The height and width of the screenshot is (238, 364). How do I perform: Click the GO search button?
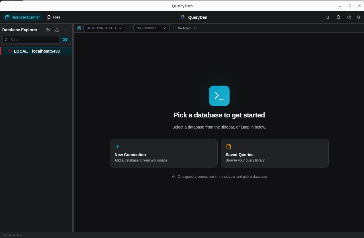tap(65, 40)
